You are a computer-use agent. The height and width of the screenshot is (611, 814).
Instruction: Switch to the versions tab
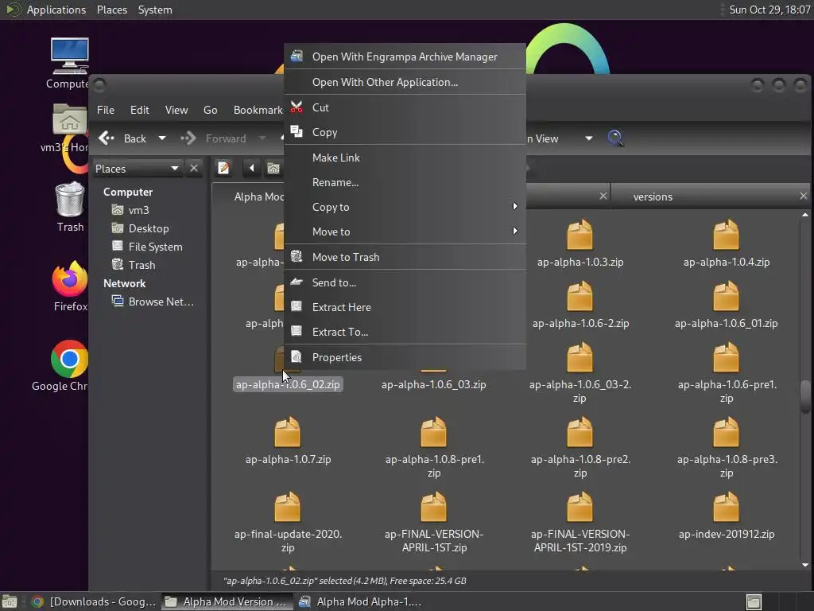click(x=653, y=197)
